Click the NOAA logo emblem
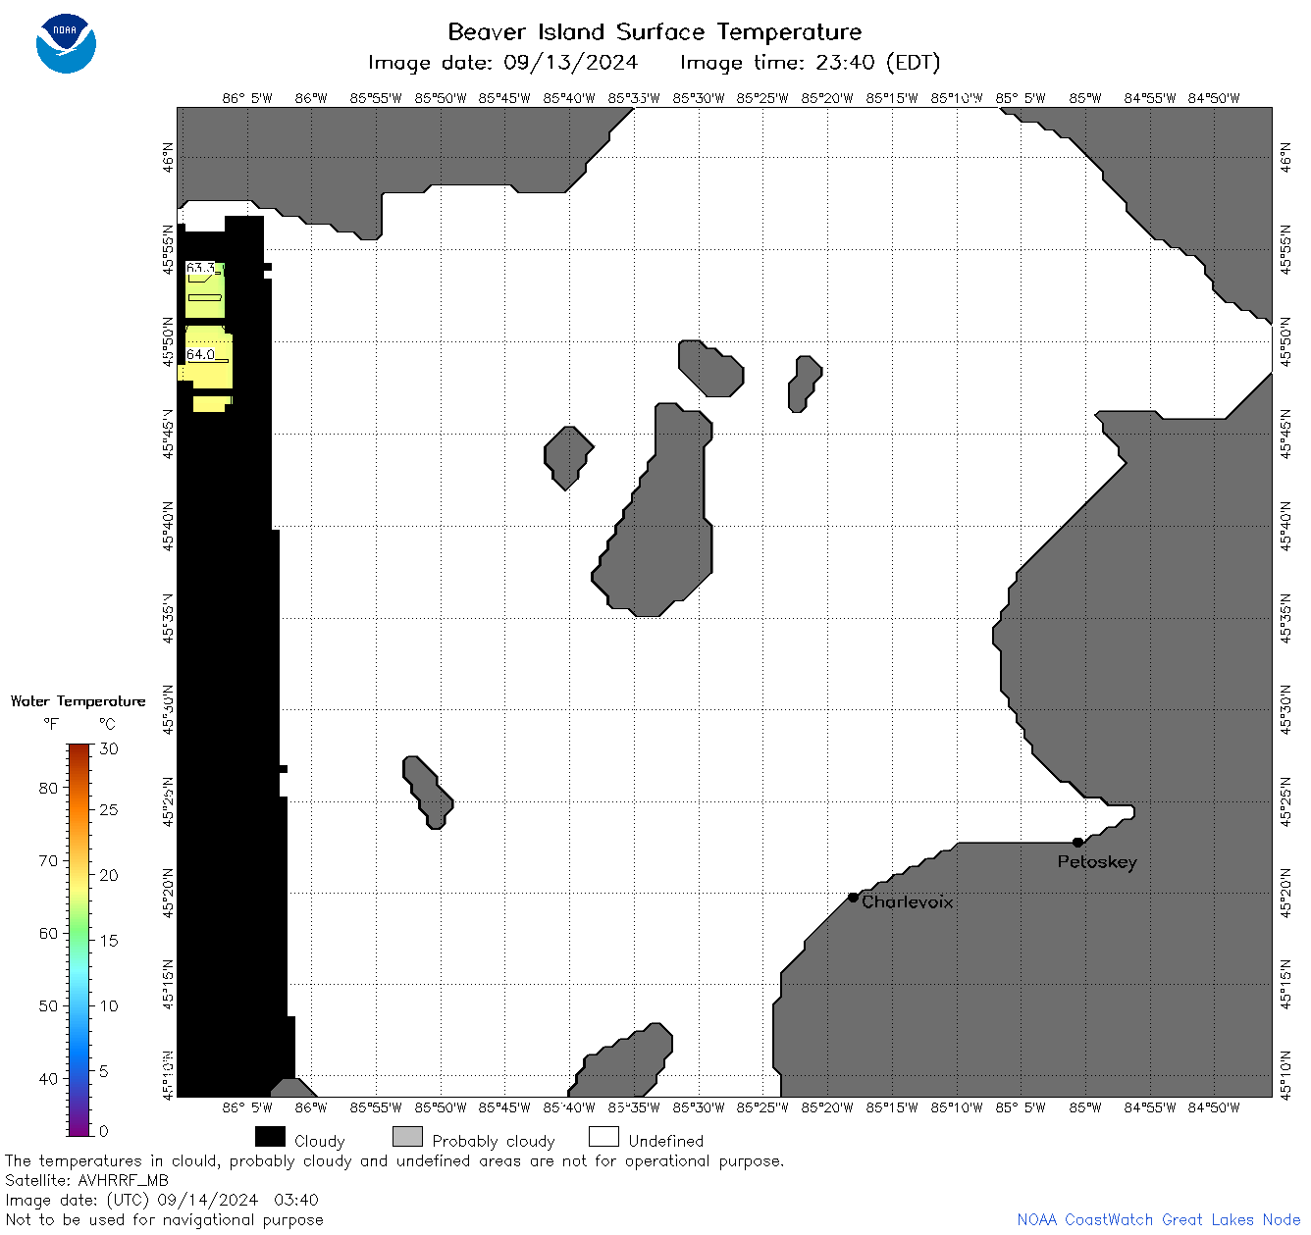Viewport: 1311px width, 1235px height. [x=66, y=43]
